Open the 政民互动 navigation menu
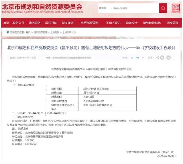Image resolution: width=183 pixels, height=164 pixels. [51, 23]
